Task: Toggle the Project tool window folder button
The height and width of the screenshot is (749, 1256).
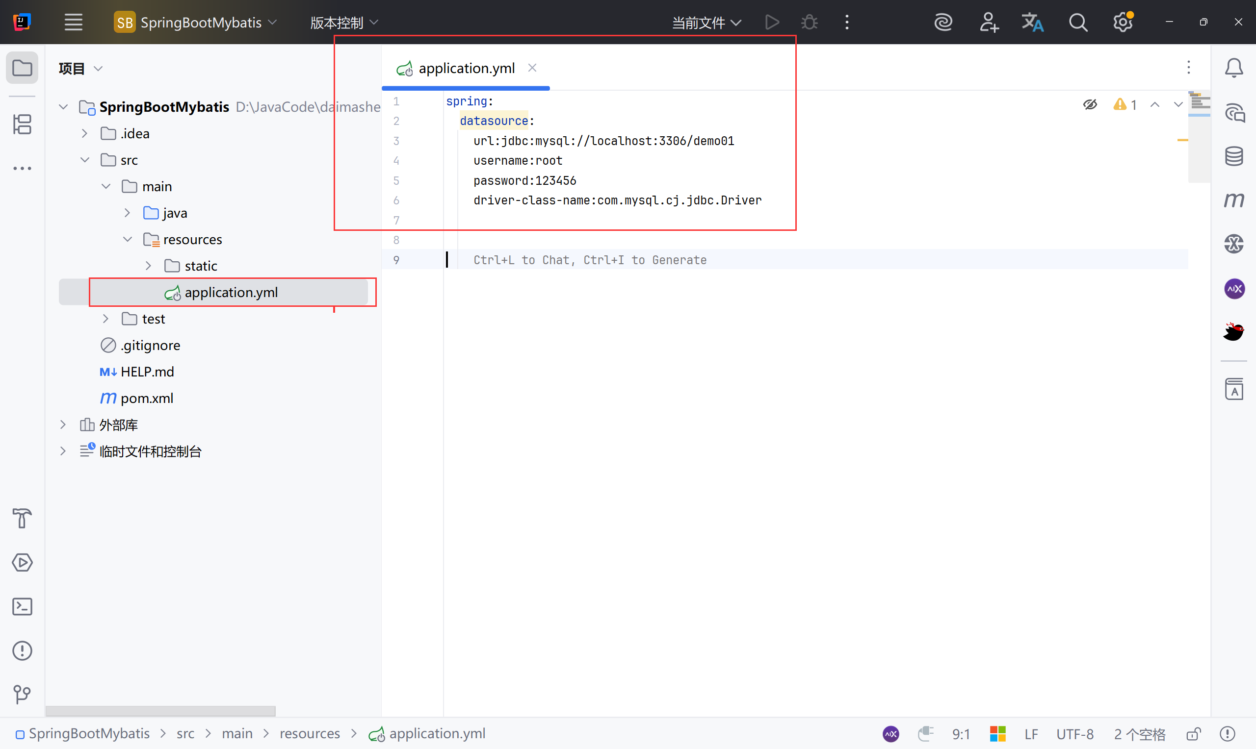Action: click(x=22, y=68)
